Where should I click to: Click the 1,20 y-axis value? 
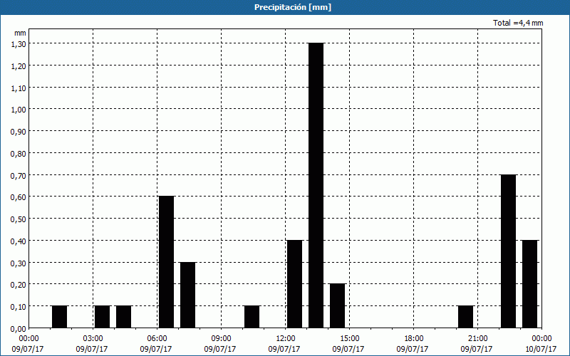pos(19,66)
